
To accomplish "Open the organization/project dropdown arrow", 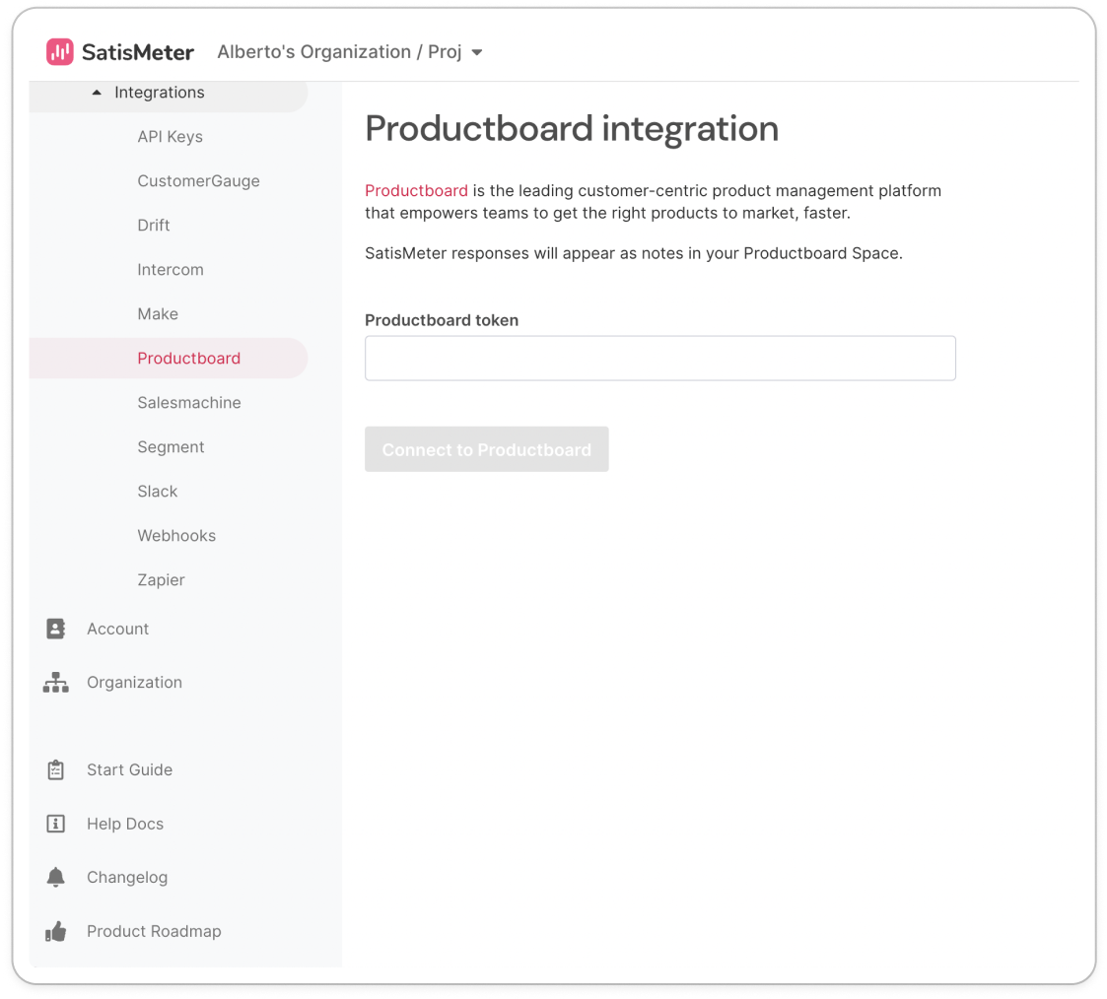I will point(477,52).
